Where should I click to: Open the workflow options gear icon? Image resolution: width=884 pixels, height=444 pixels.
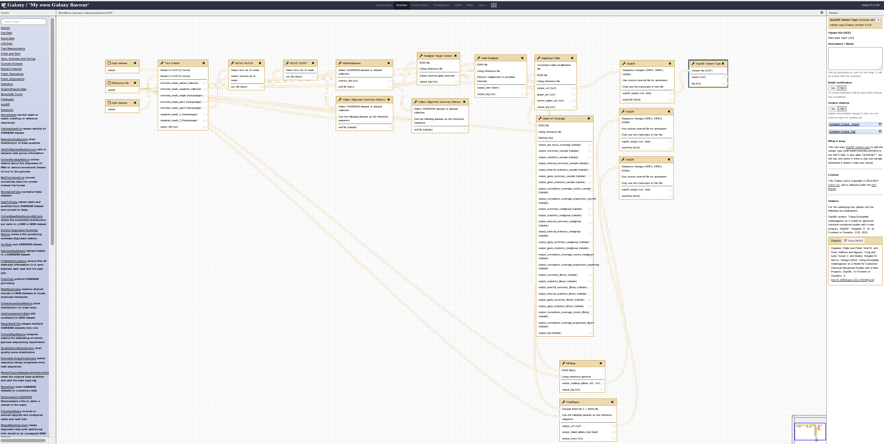(x=821, y=12)
